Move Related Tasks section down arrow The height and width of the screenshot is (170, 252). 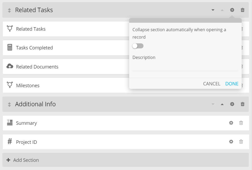coord(213,10)
